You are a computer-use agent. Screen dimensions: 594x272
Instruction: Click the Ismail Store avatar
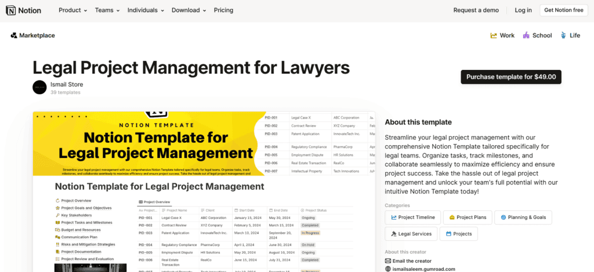[x=39, y=87]
